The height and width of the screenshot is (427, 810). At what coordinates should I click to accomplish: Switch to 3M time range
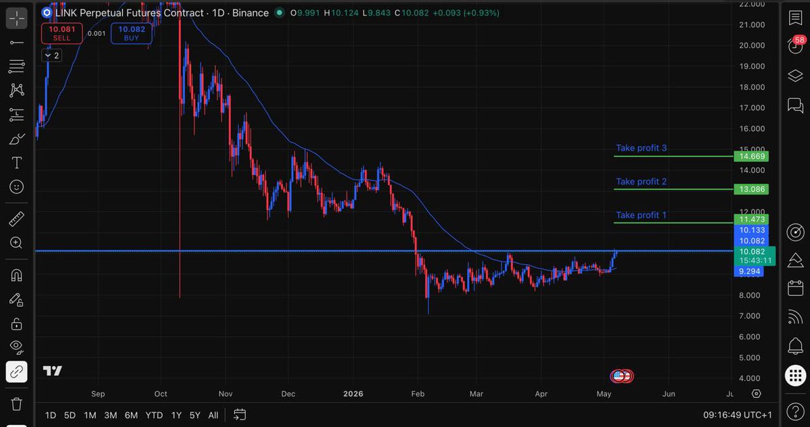[x=111, y=415]
